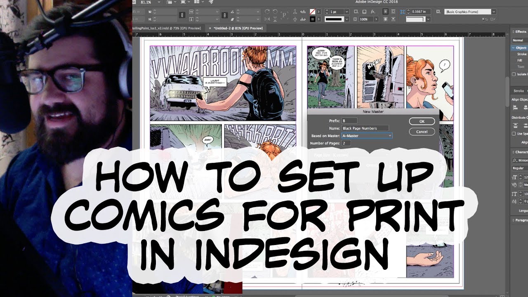528x297 pixels.
Task: Rotate the object 90 degrees clockwise
Action: (267, 12)
